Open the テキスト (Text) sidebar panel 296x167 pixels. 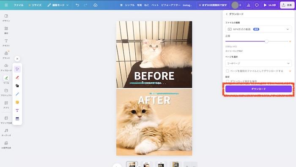6,43
